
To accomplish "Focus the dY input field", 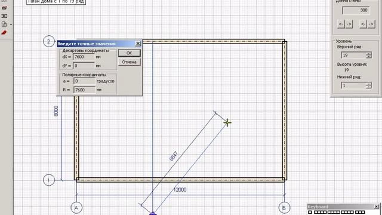I will click(84, 66).
